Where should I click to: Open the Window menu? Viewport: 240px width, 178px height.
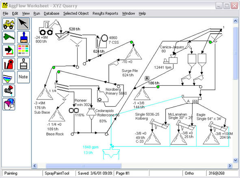128,13
